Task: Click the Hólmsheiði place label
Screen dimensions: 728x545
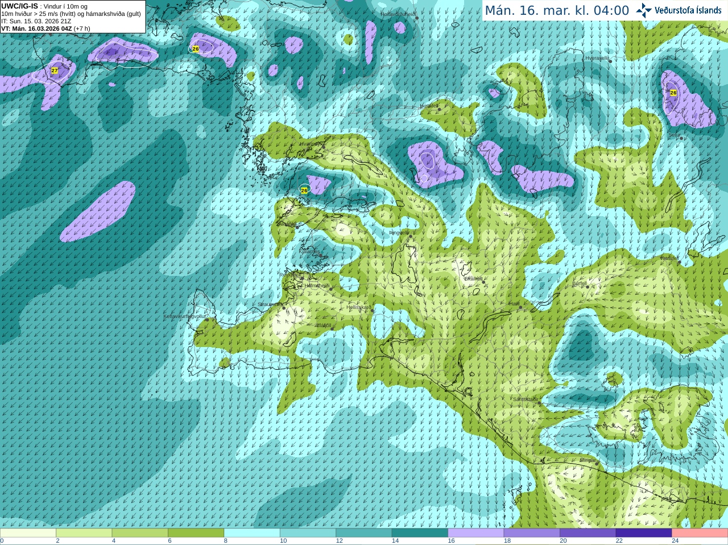Action: [317, 286]
